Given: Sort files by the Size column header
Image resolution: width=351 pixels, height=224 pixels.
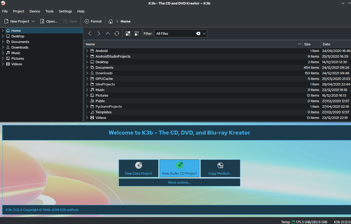Looking at the screenshot, I should 311,44.
